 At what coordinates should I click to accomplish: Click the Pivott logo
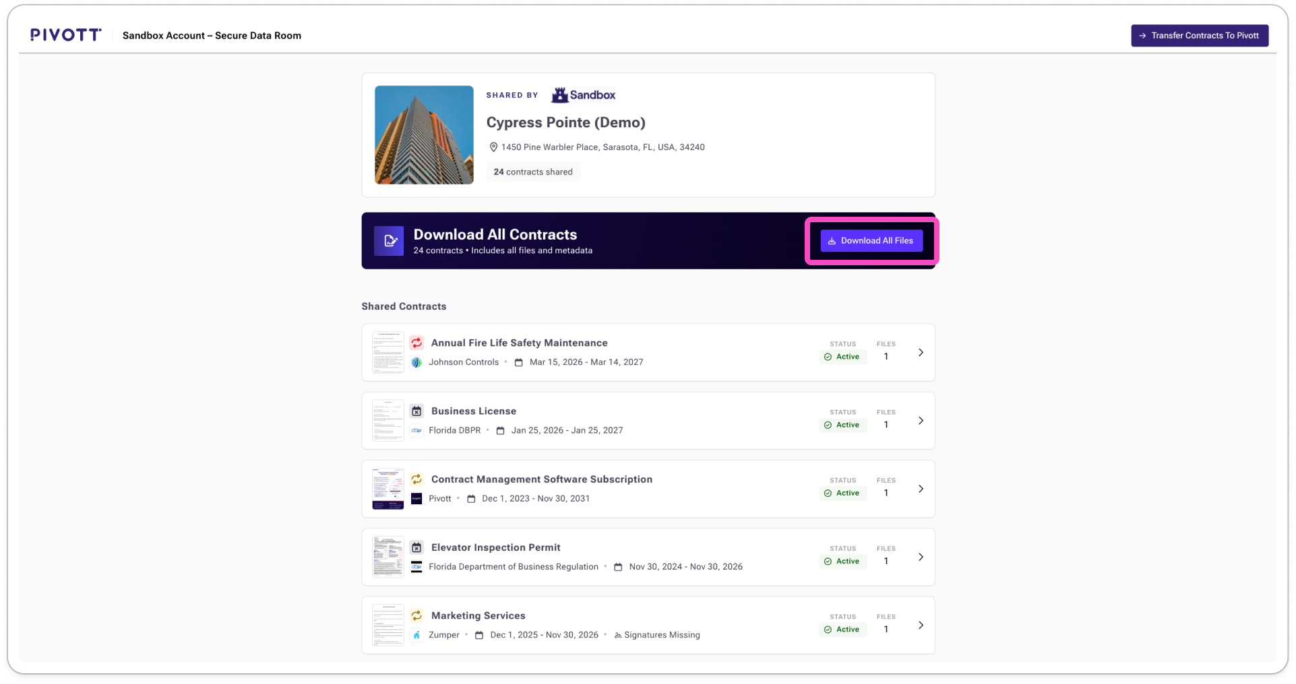(66, 35)
